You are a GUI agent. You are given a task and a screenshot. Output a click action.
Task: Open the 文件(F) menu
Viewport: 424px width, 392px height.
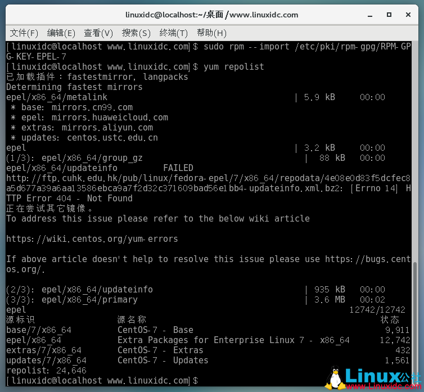point(24,33)
